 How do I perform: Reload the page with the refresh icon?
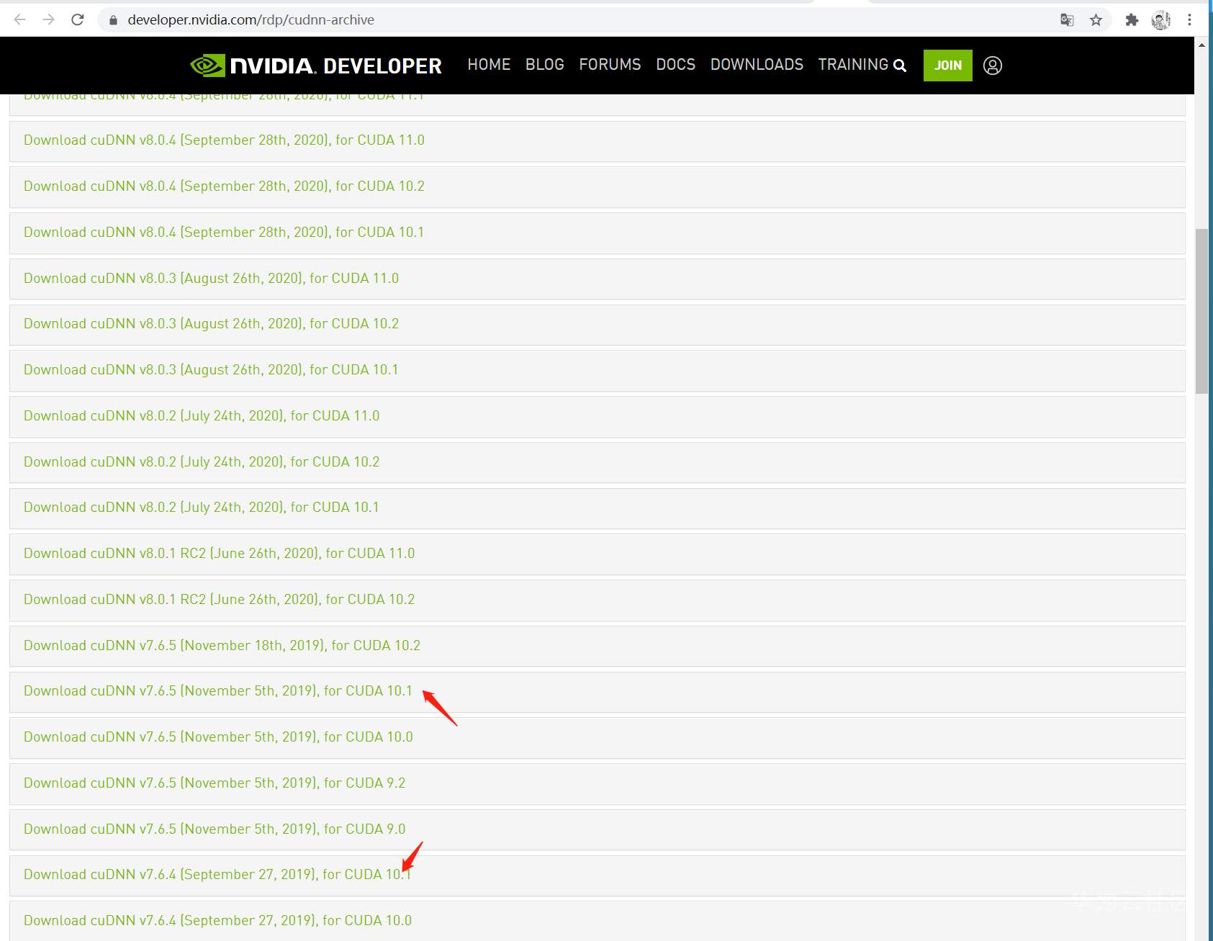click(x=78, y=20)
